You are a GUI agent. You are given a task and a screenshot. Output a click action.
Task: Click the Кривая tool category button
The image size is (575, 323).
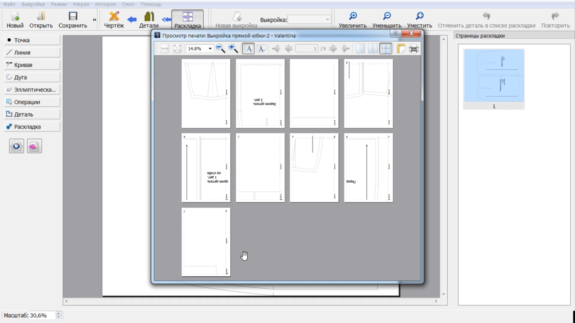(32, 65)
